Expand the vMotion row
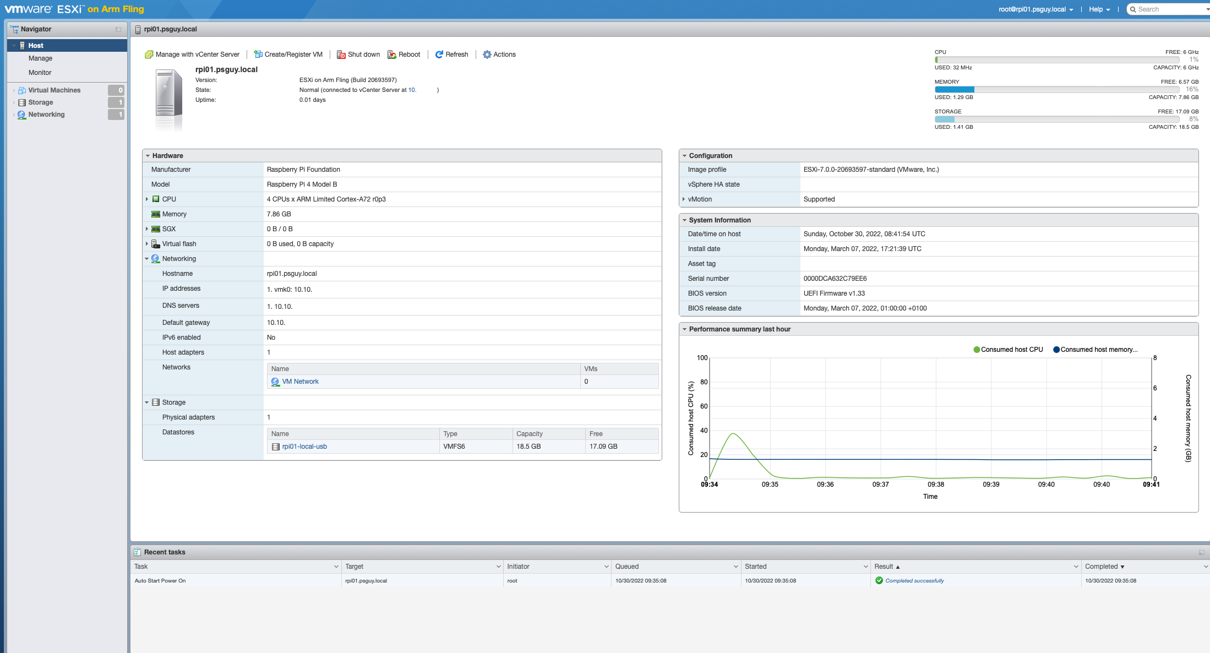Image resolution: width=1210 pixels, height=653 pixels. tap(684, 199)
